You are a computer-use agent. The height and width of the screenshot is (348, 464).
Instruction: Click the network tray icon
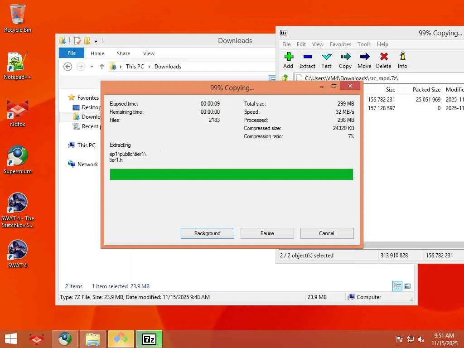point(410,339)
